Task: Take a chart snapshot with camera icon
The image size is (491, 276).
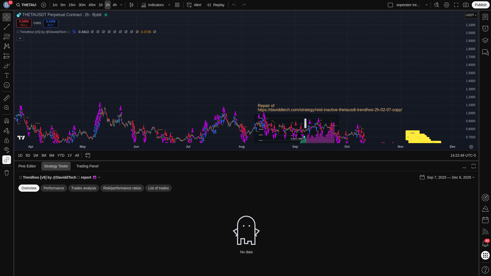Action: [x=466, y=5]
